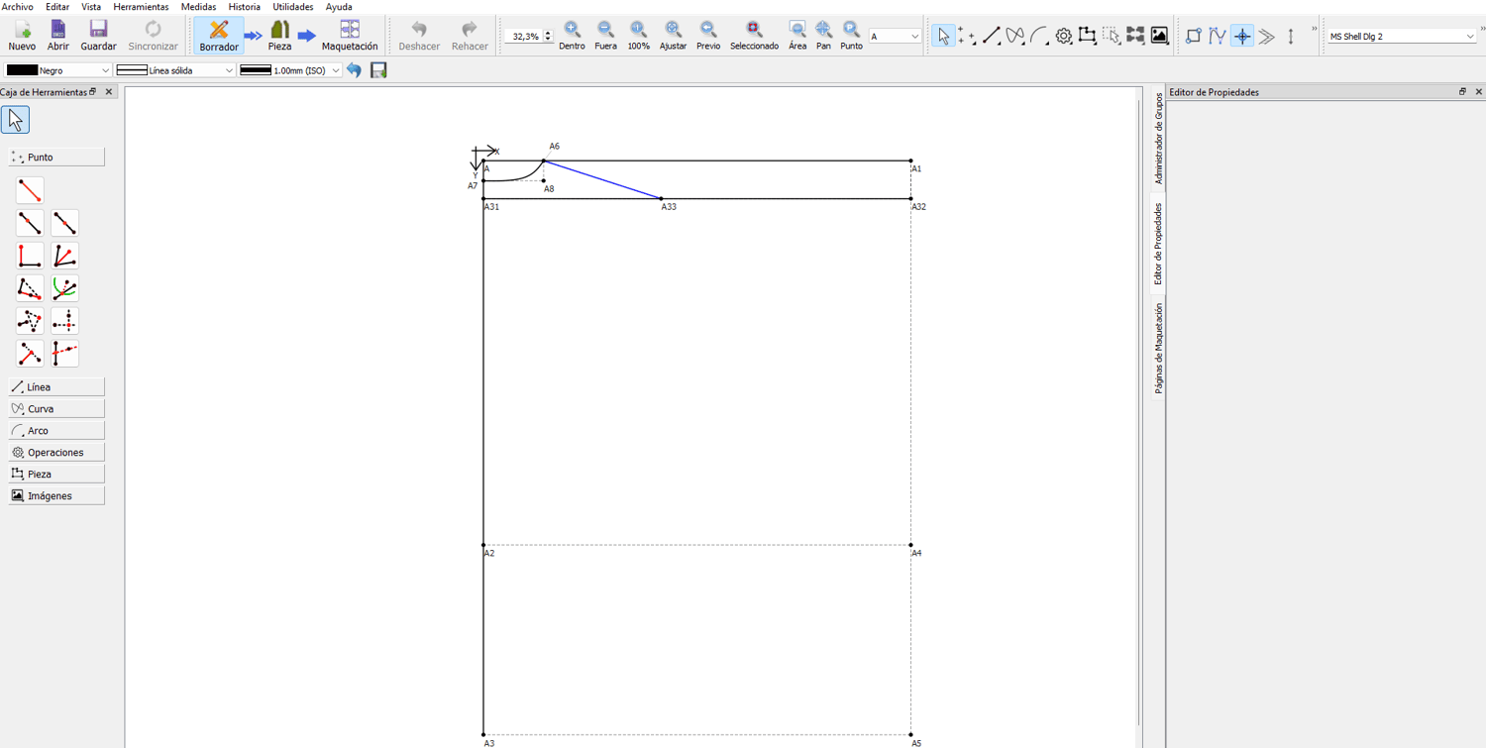Zoom in using the Dentro button
The image size is (1486, 748).
coord(572,36)
